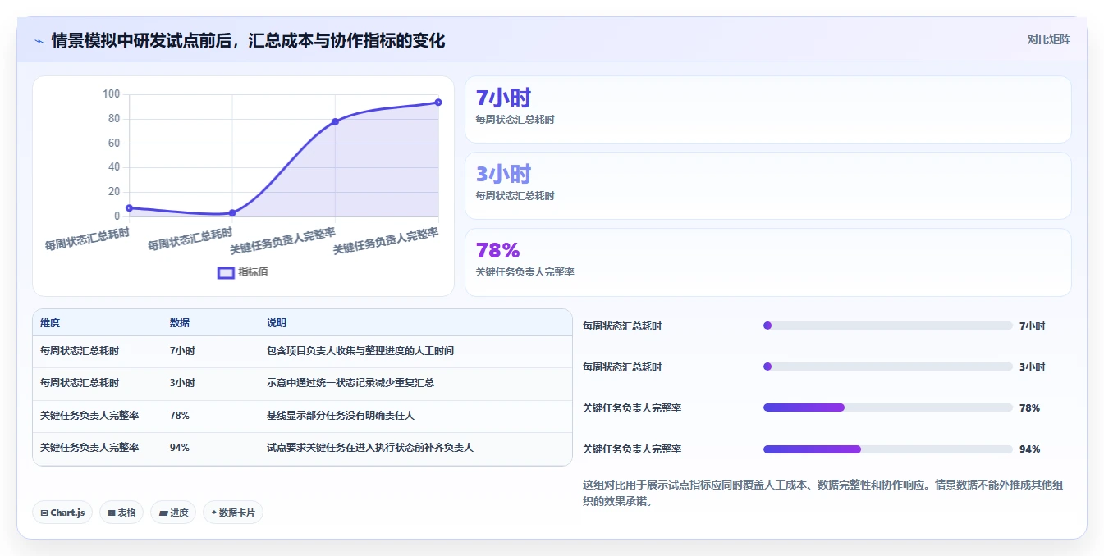Toggle the 指标值 legend color box

(226, 272)
